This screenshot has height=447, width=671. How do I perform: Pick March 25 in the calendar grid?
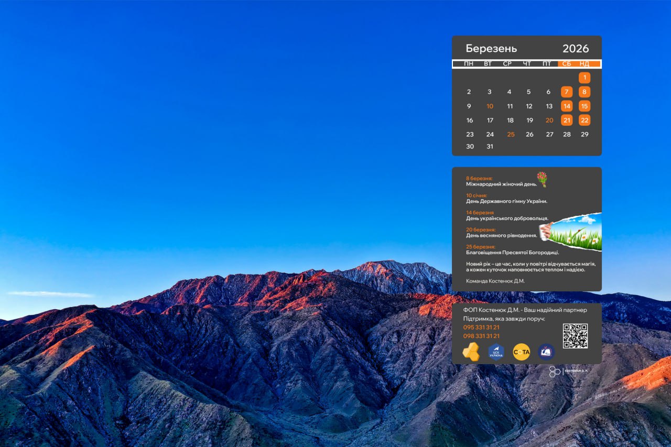click(511, 134)
